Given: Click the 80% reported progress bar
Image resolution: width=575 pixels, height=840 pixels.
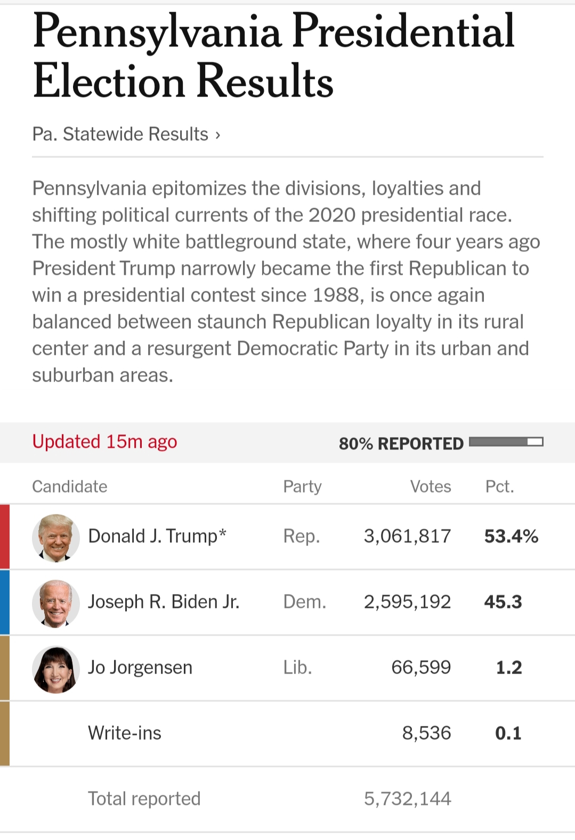Looking at the screenshot, I should 506,442.
